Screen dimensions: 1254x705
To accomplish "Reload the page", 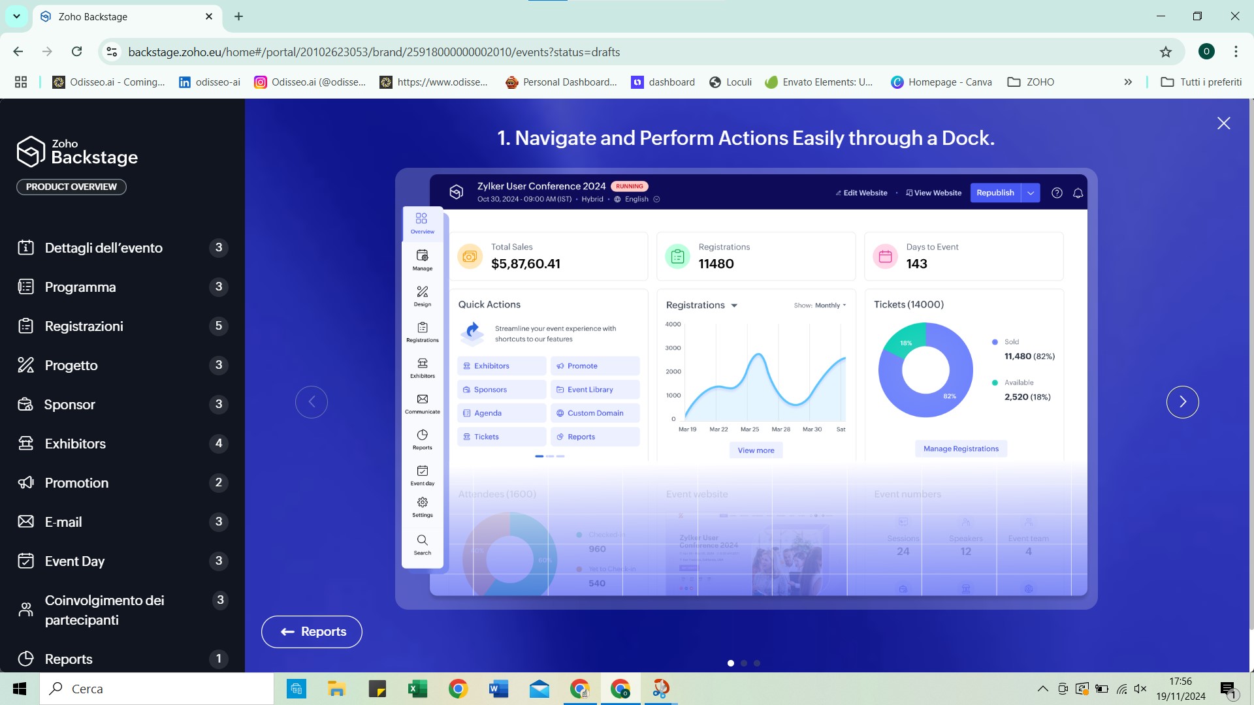I will pyautogui.click(x=76, y=52).
